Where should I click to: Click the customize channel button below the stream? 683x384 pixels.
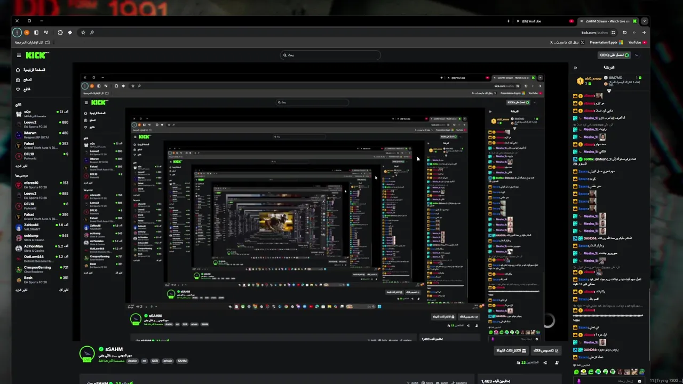coord(546,350)
